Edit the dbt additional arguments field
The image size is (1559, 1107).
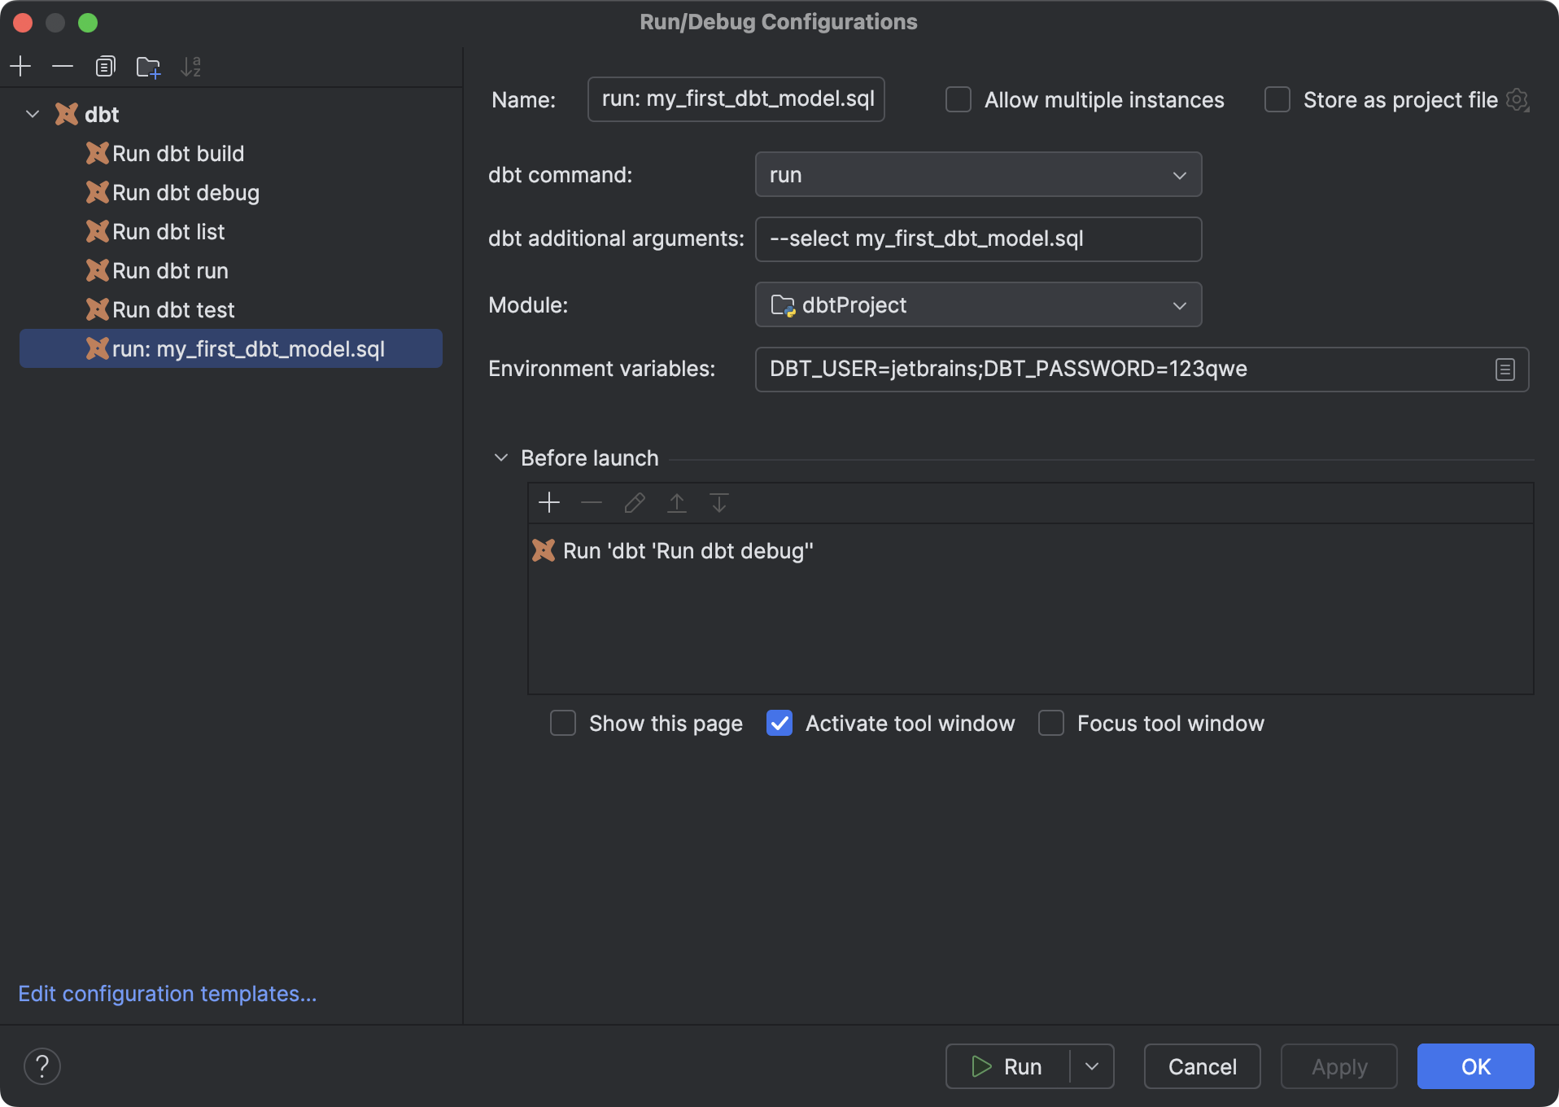pos(977,238)
